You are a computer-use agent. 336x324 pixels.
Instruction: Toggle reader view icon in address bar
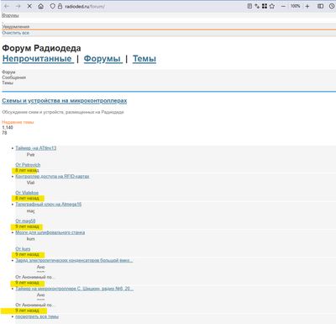[x=249, y=6]
